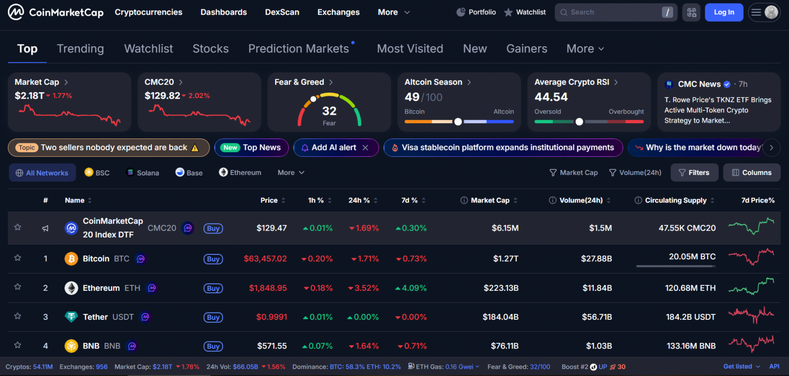Click Buy button for Ethereum

click(213, 288)
